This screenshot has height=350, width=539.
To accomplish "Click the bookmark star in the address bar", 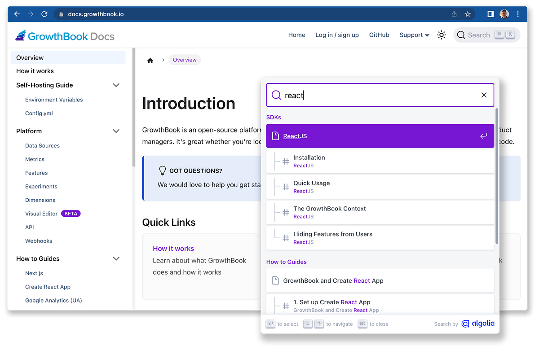I will [x=468, y=14].
